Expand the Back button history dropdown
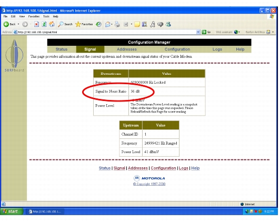279x222 pixels. (x=18, y=24)
